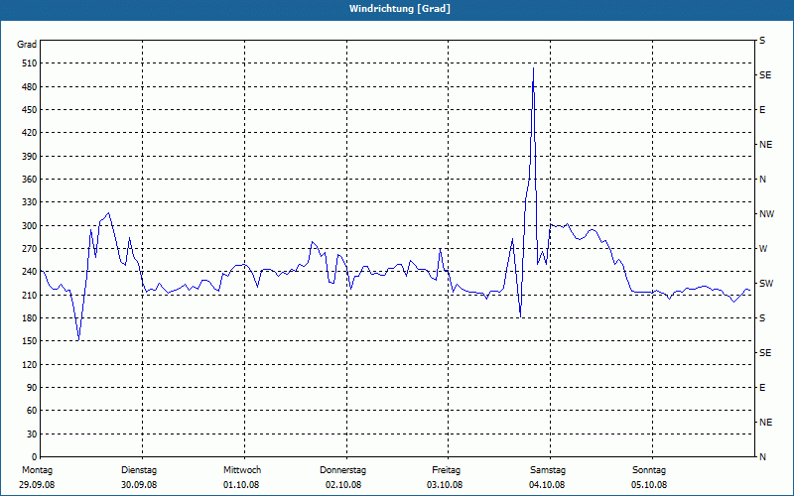This screenshot has width=794, height=496.
Task: Click the 210 degree axis label
Action: tap(31, 295)
